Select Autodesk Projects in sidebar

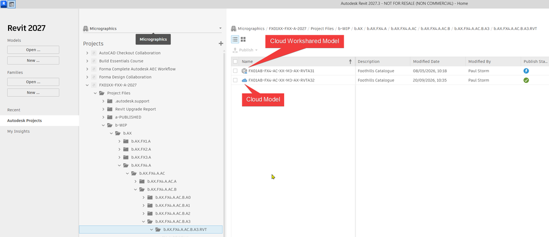(39, 120)
